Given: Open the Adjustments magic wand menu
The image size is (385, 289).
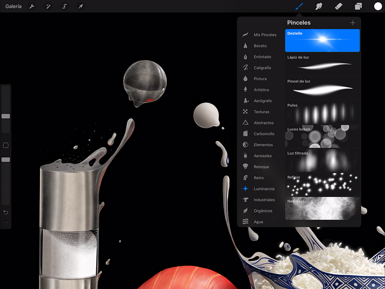Looking at the screenshot, I should (x=48, y=7).
